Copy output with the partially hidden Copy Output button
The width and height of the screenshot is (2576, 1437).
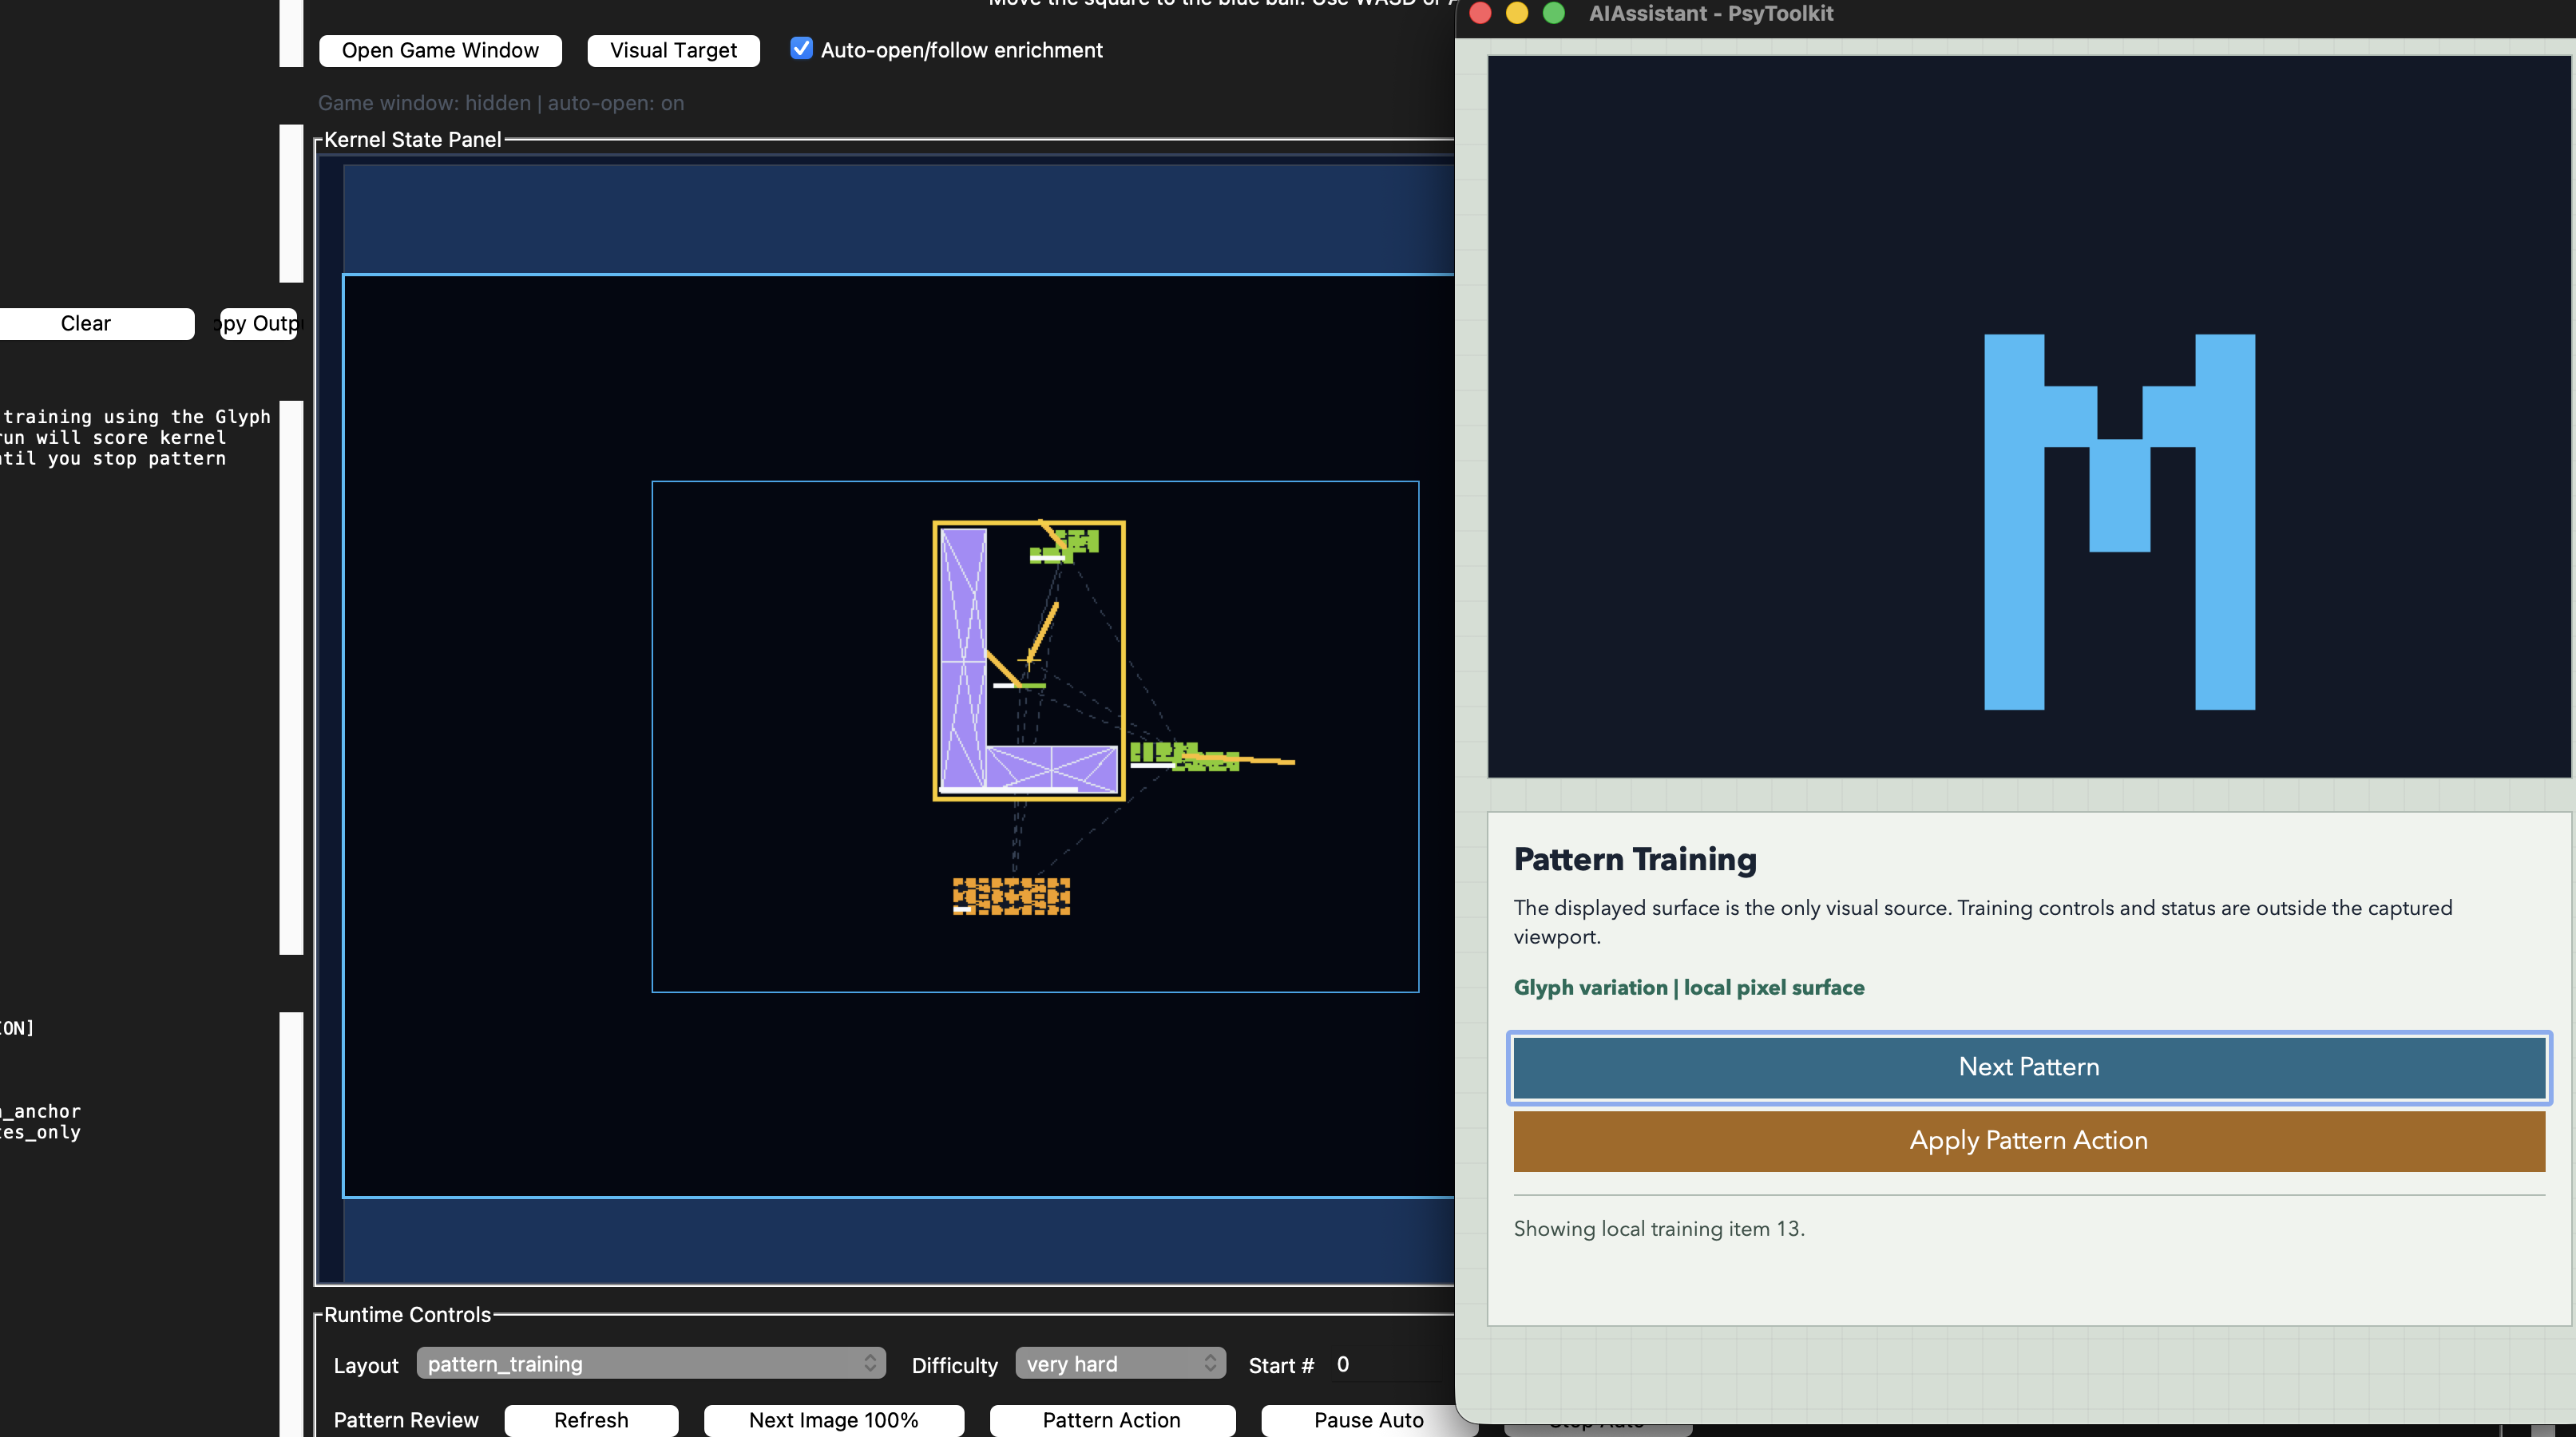[258, 323]
